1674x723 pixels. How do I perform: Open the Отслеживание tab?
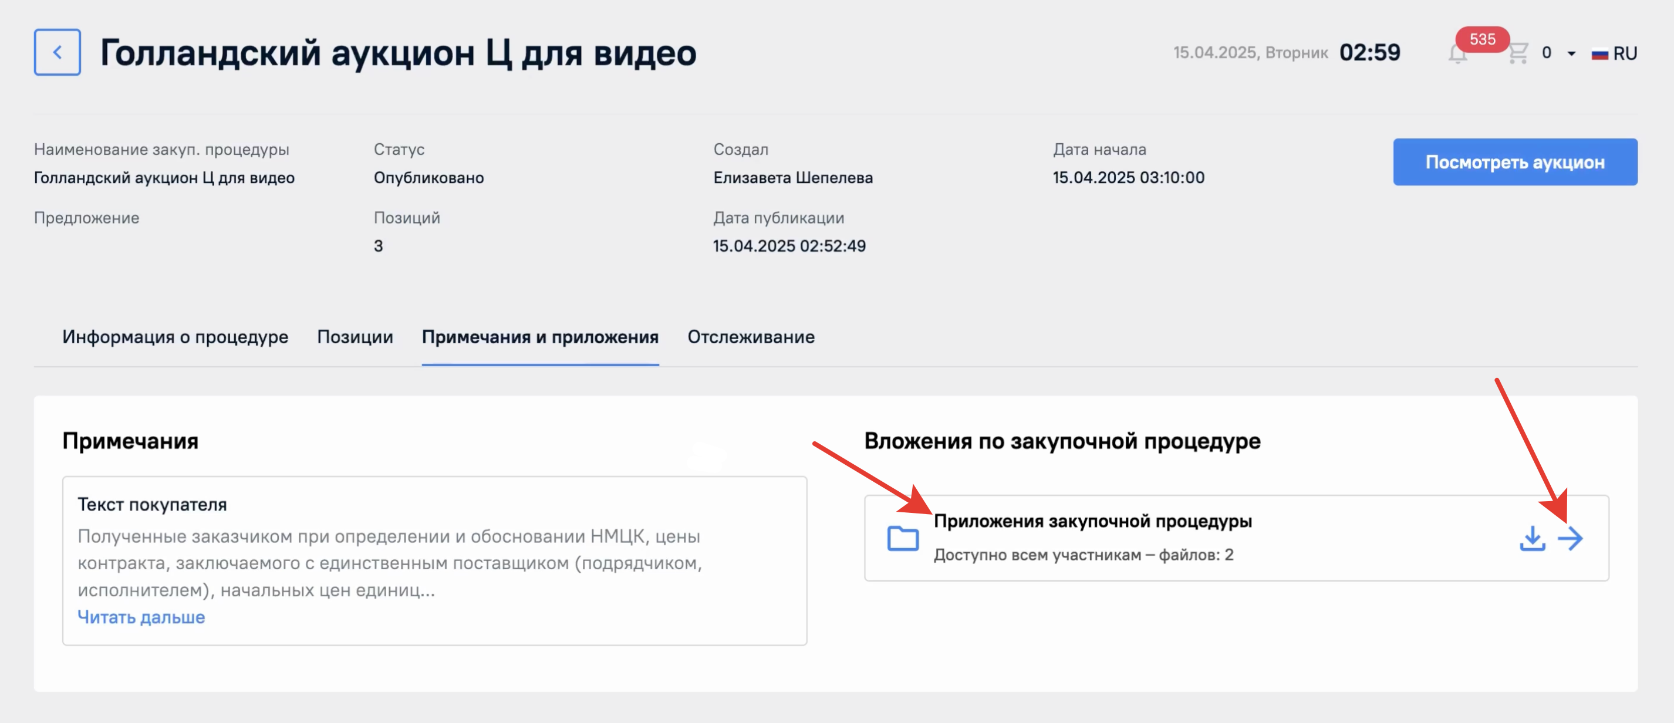click(x=751, y=336)
